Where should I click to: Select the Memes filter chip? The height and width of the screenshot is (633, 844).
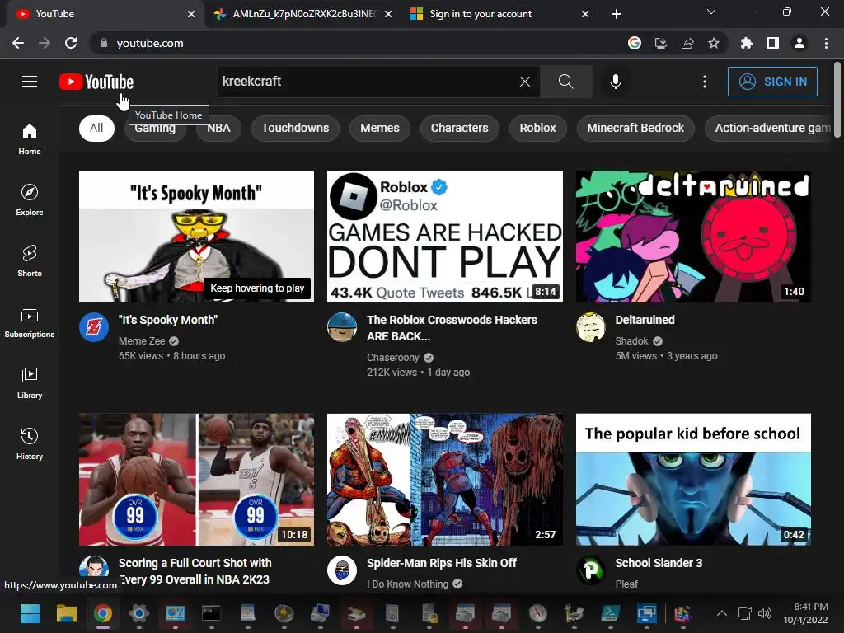coord(380,128)
